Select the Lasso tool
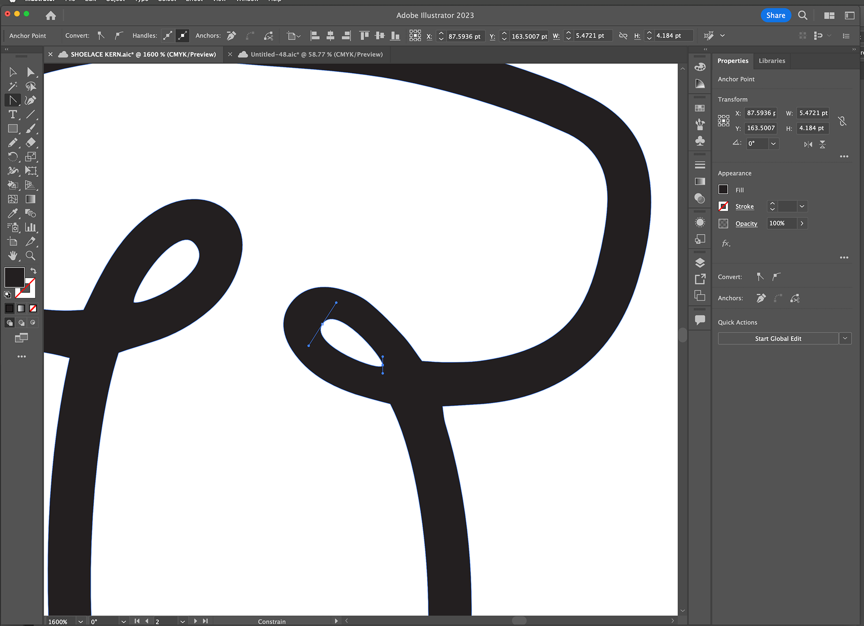Screen dimensions: 864x626 31,86
